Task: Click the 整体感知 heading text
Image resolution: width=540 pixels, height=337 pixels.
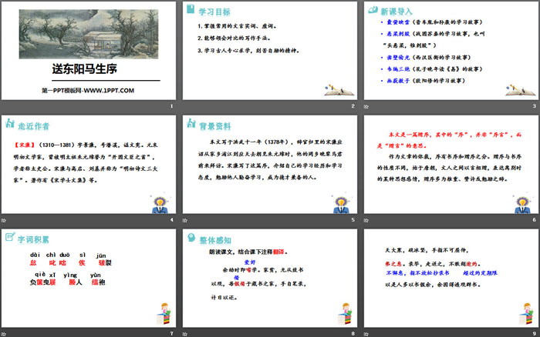Action: click(215, 240)
